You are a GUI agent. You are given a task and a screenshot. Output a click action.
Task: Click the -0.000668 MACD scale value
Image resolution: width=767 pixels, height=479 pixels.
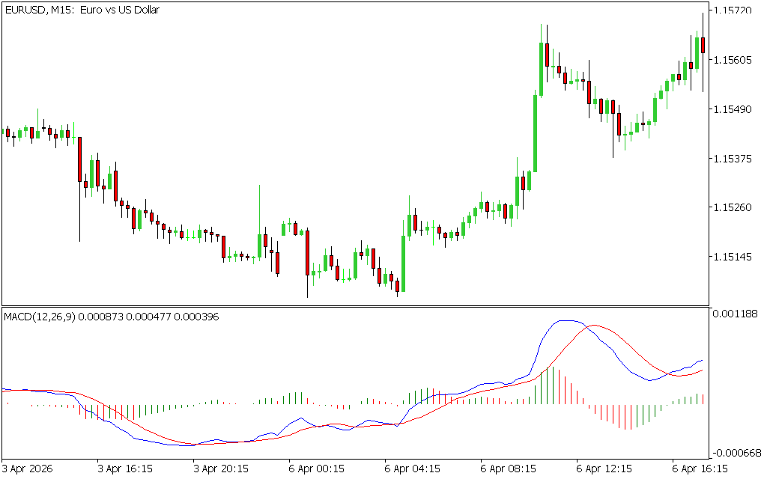point(738,452)
